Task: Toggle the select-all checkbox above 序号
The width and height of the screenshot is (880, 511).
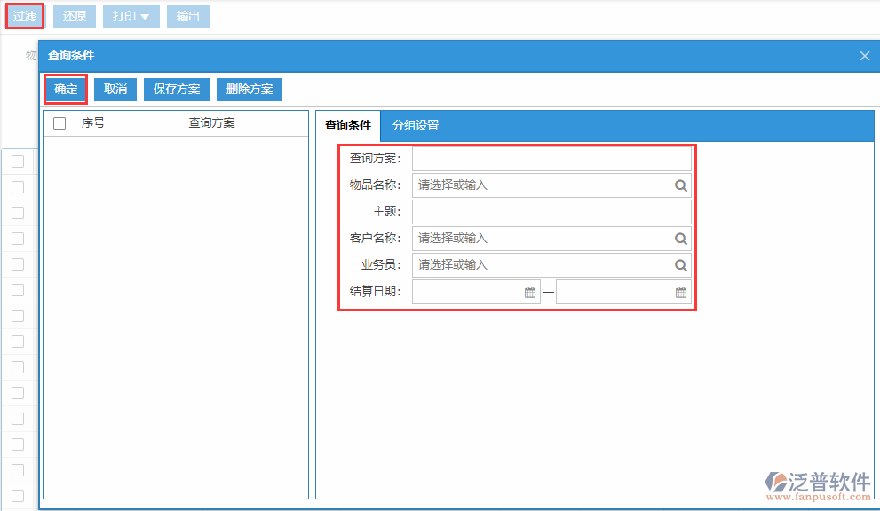Action: (x=59, y=122)
